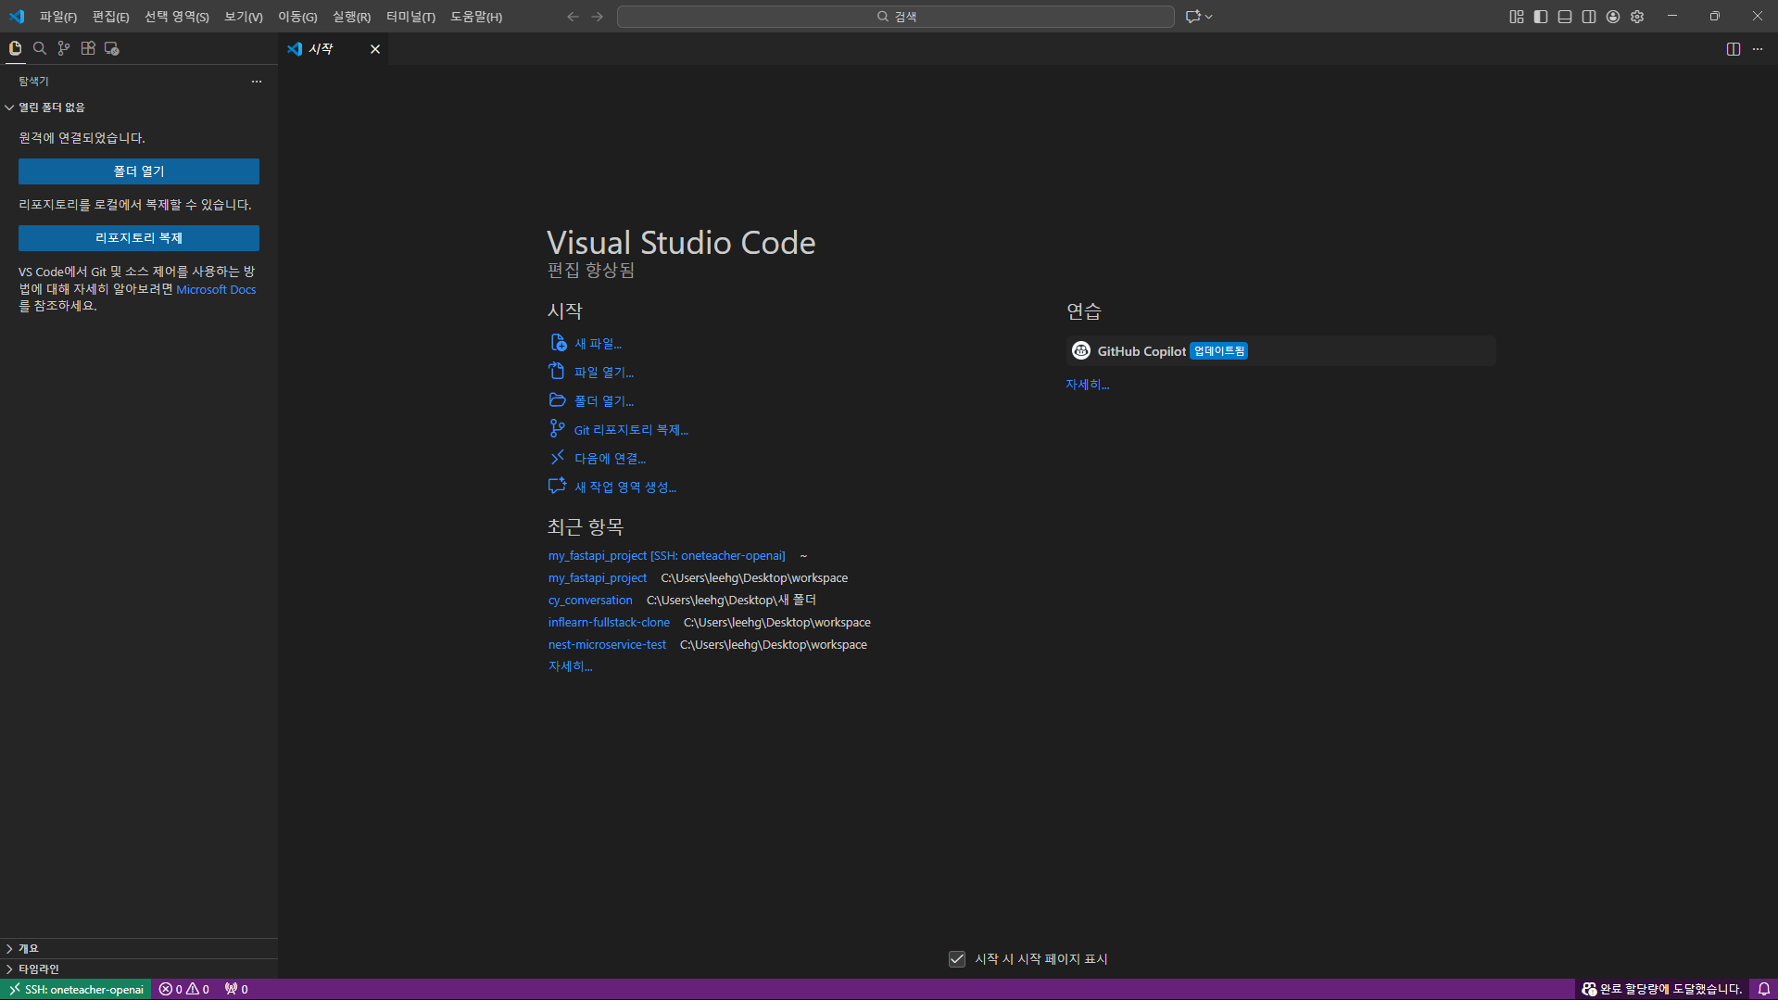Click the 리포지토리 복제 button
This screenshot has height=1000, width=1778.
tap(139, 238)
